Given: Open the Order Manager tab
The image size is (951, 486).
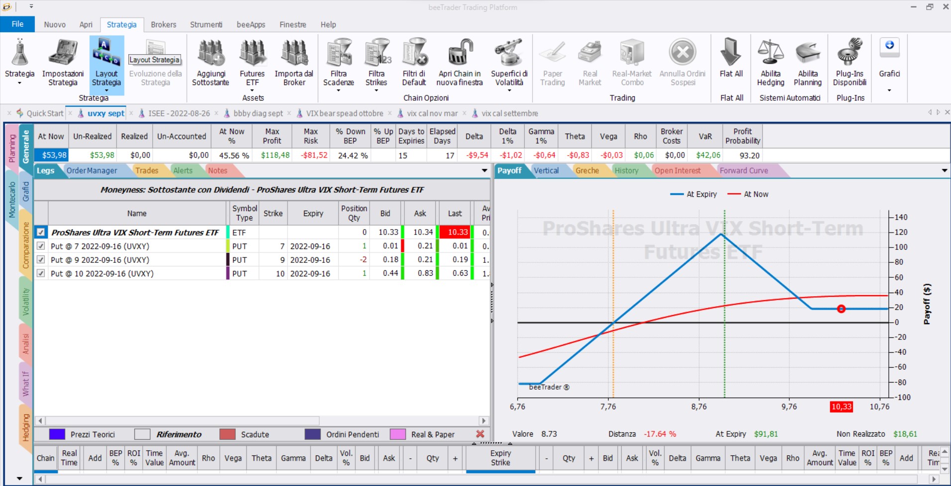Looking at the screenshot, I should pyautogui.click(x=92, y=170).
